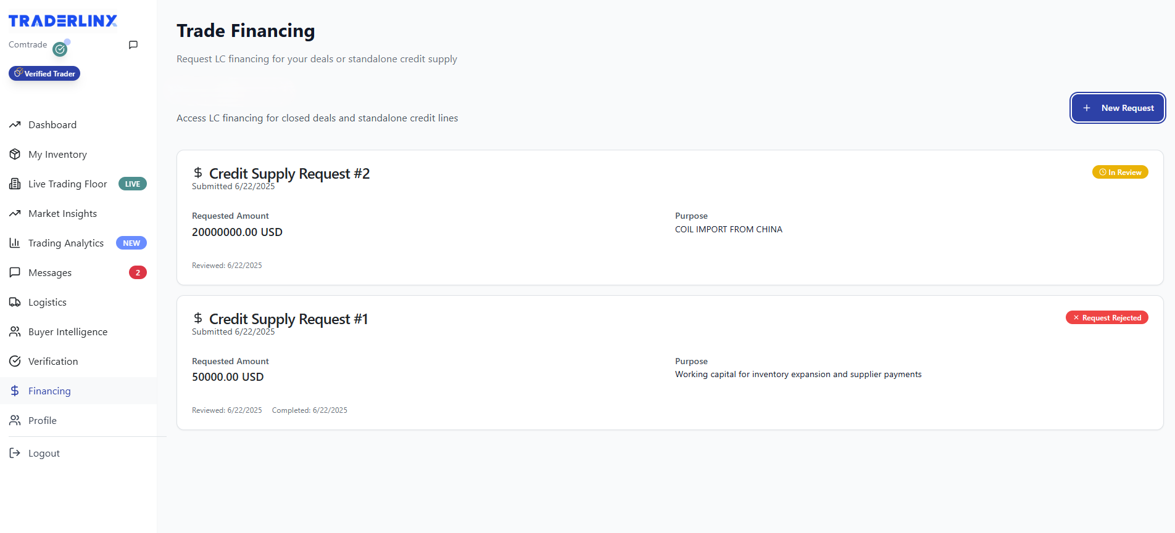
Task: Open the Profile page
Action: (43, 420)
